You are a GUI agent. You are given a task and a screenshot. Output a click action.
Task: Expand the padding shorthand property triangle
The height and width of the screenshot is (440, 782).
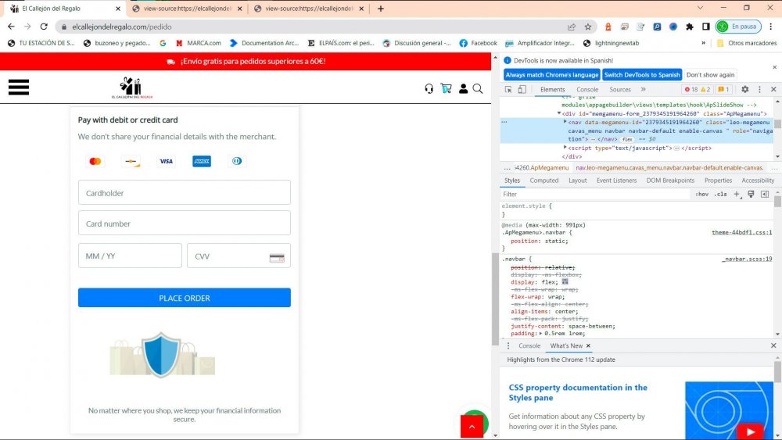(540, 334)
